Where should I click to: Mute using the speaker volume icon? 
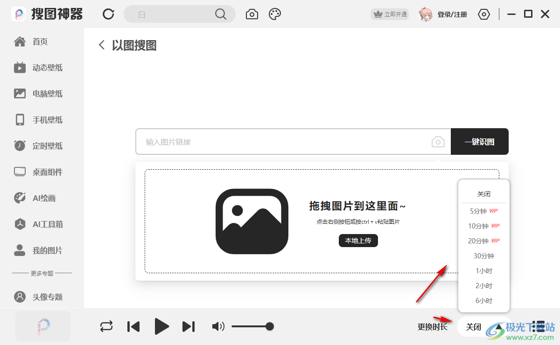click(x=218, y=326)
